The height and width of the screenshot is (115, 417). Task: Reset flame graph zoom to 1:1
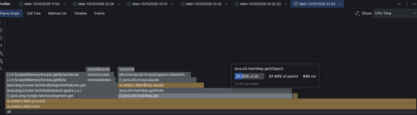click(1, 45)
